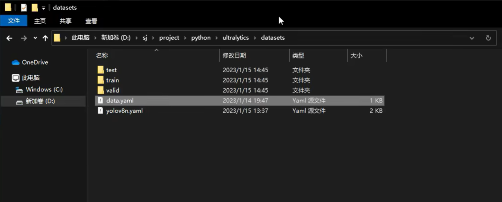Select Windows (C:) in the navigation pane

44,89
